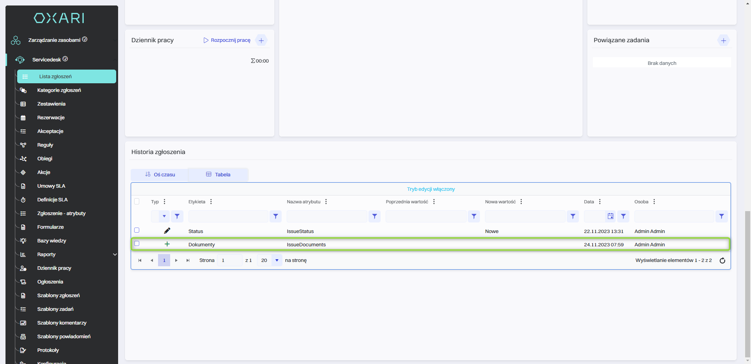Click the filter icon for Osoba column
This screenshot has height=364, width=751.
click(721, 216)
